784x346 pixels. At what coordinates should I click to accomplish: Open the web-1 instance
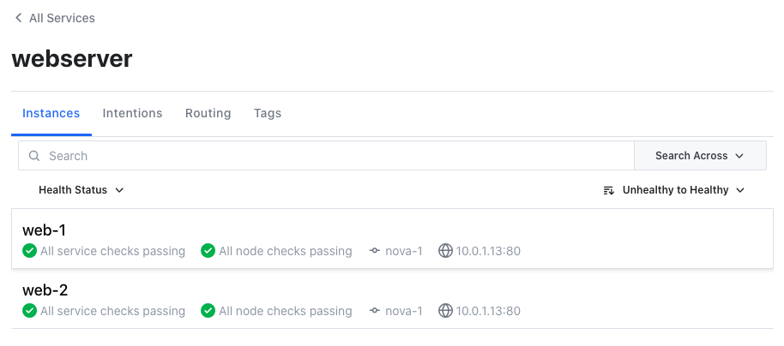click(x=45, y=230)
